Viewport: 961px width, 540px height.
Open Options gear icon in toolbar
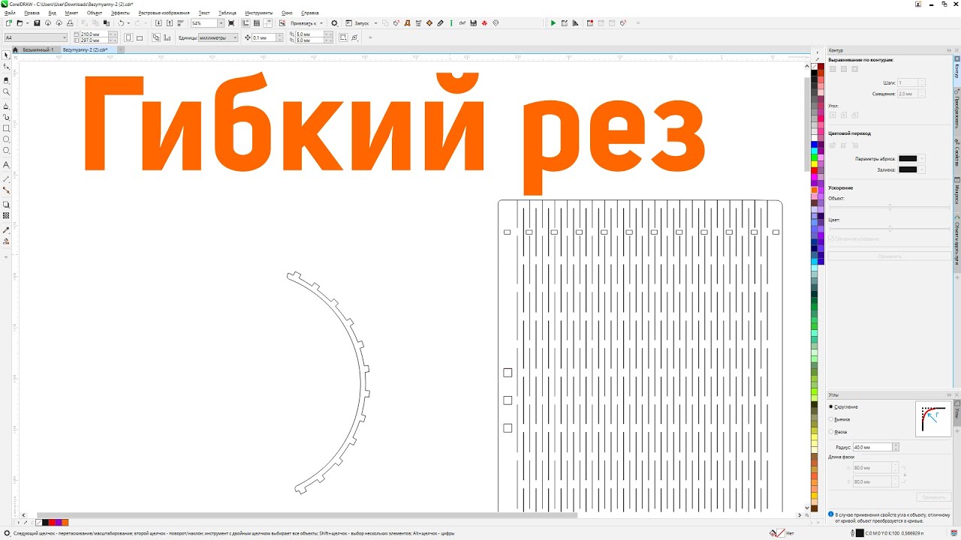click(x=335, y=23)
